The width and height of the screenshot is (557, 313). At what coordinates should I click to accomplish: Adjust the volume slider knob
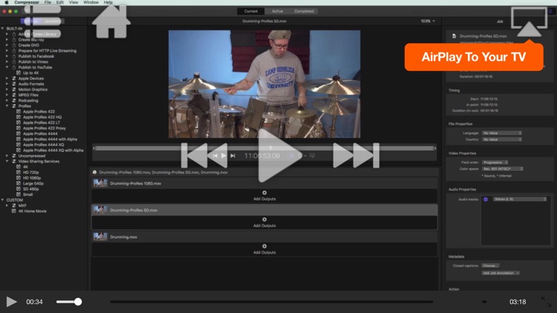click(78, 302)
